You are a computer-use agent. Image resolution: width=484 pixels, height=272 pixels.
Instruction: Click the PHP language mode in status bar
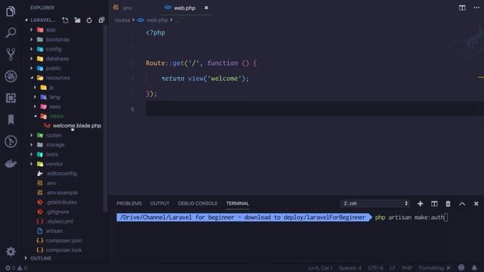407,268
